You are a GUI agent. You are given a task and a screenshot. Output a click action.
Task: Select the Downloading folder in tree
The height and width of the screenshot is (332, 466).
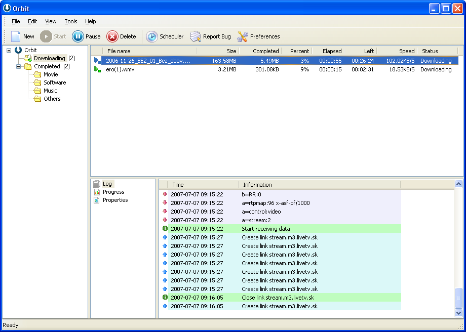(49, 58)
